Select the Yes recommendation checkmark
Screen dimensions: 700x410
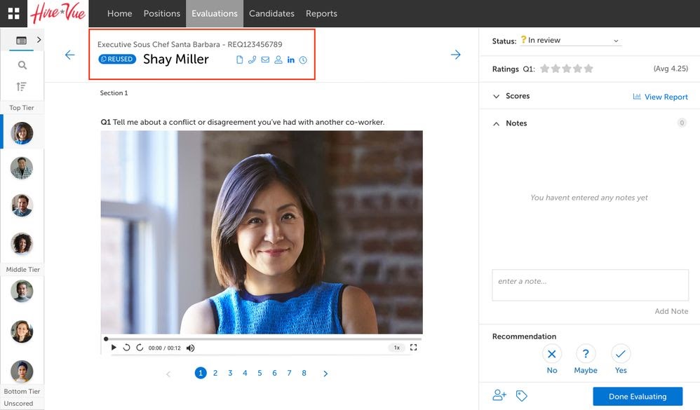pos(621,353)
